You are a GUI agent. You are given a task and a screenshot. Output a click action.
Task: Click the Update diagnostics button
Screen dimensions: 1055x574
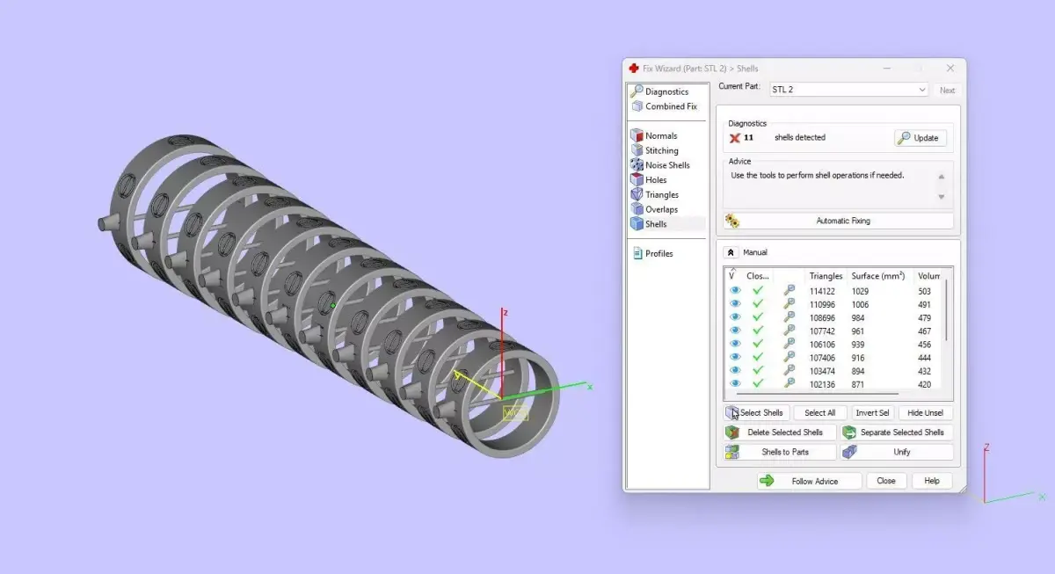[x=920, y=138]
